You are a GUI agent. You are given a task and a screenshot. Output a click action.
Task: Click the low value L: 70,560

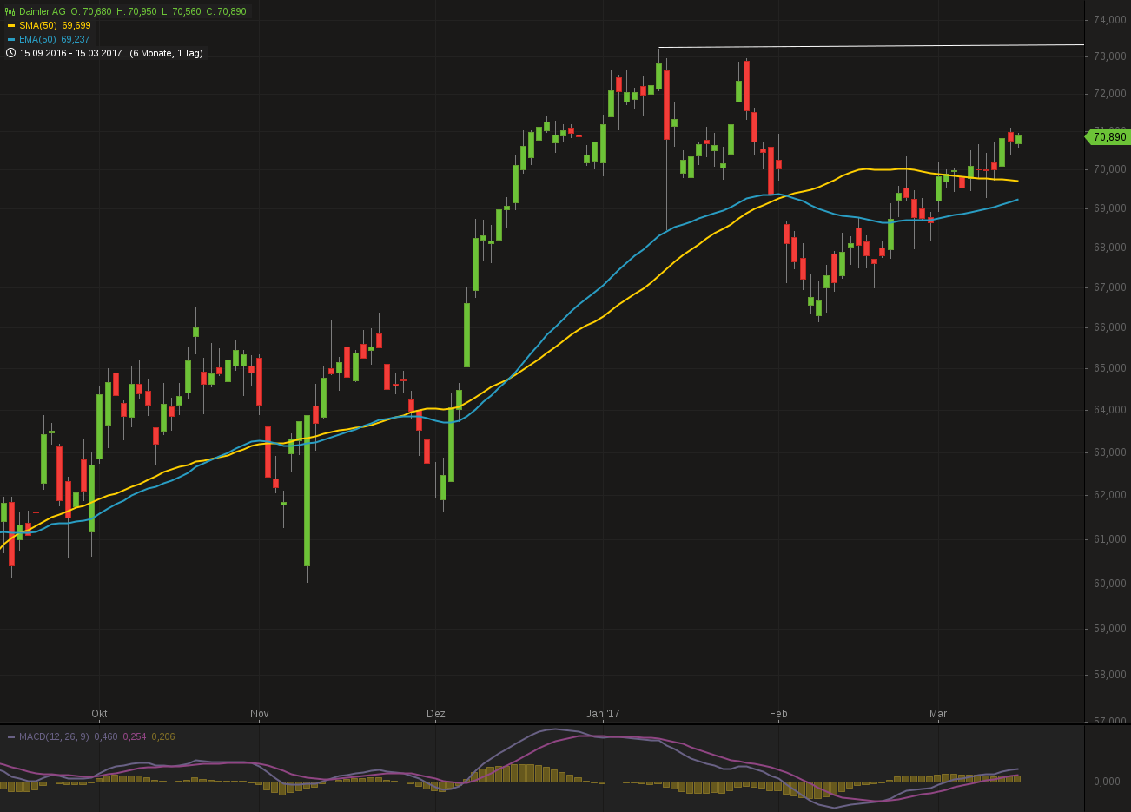coord(182,11)
